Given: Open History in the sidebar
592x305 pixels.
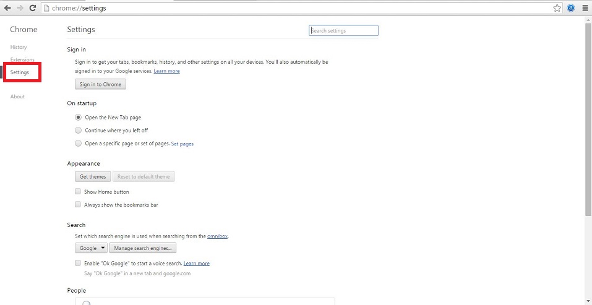Looking at the screenshot, I should [x=19, y=47].
